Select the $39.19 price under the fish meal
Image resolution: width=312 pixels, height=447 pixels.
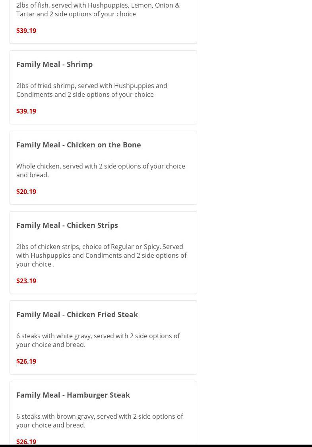point(26,31)
